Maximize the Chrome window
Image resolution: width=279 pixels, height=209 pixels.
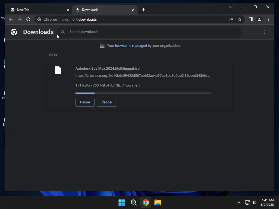point(255,7)
